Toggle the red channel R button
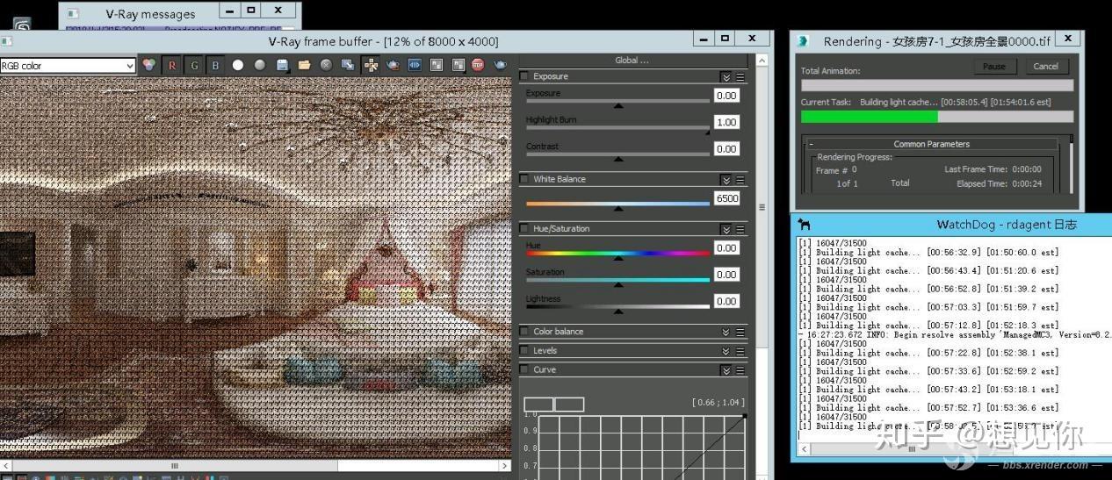Screen dimensions: 1112x480 pyautogui.click(x=172, y=65)
